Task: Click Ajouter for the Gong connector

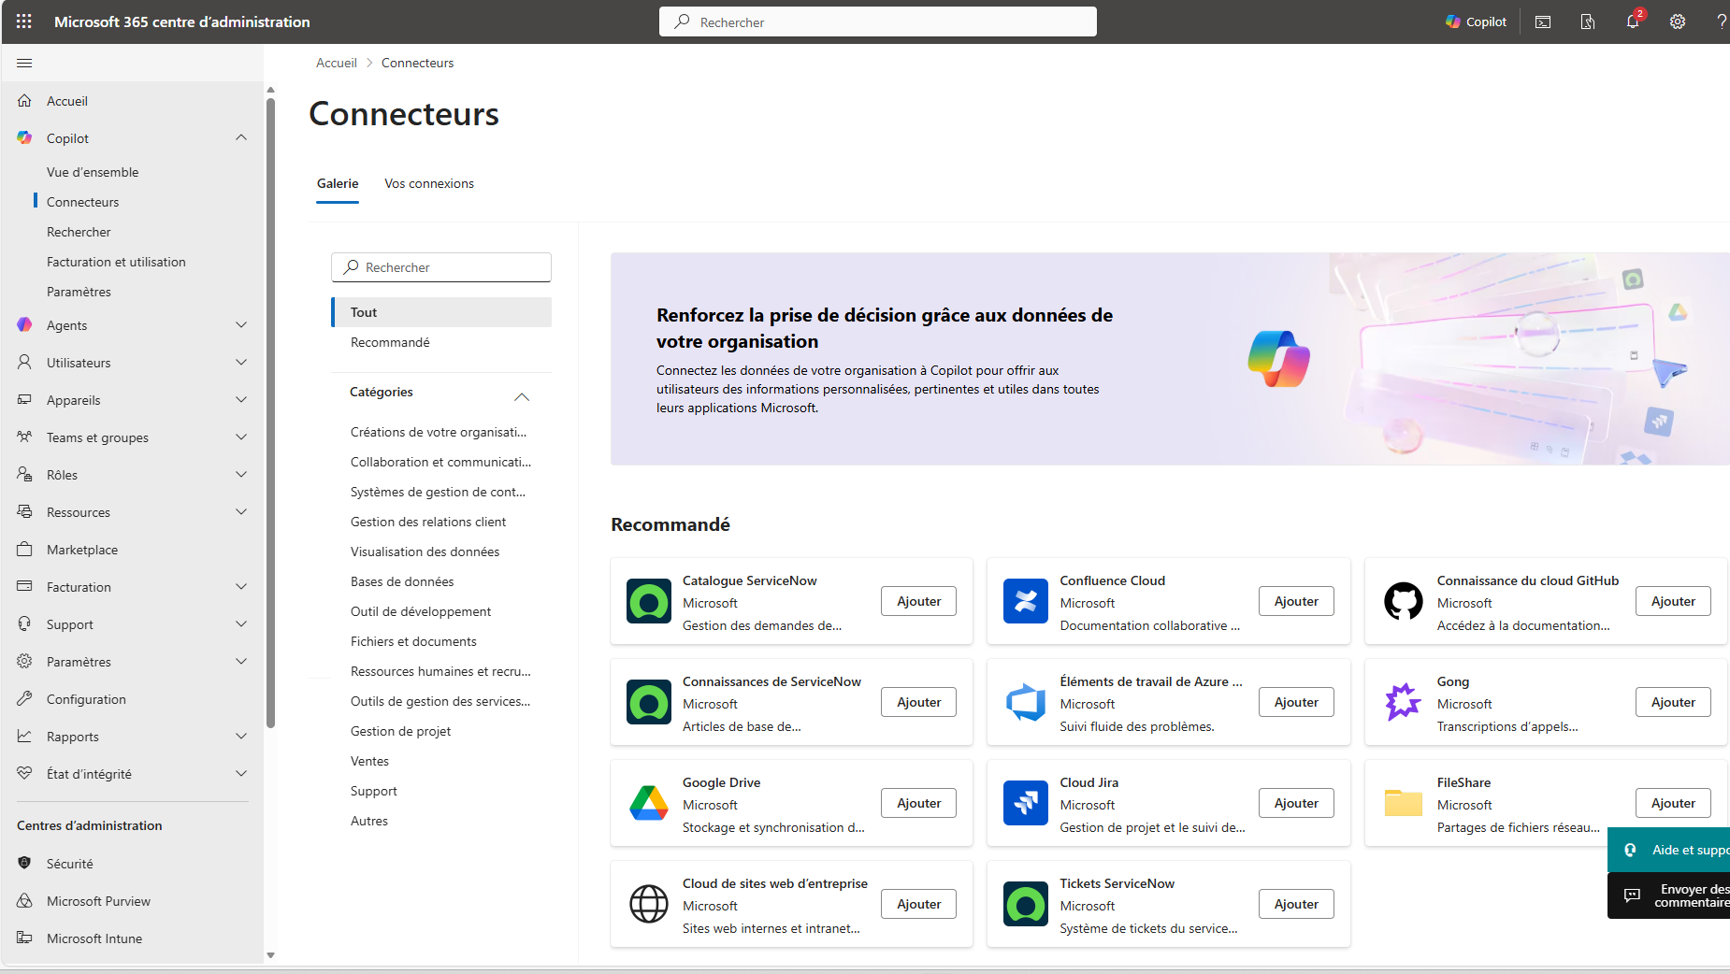Action: tap(1672, 703)
